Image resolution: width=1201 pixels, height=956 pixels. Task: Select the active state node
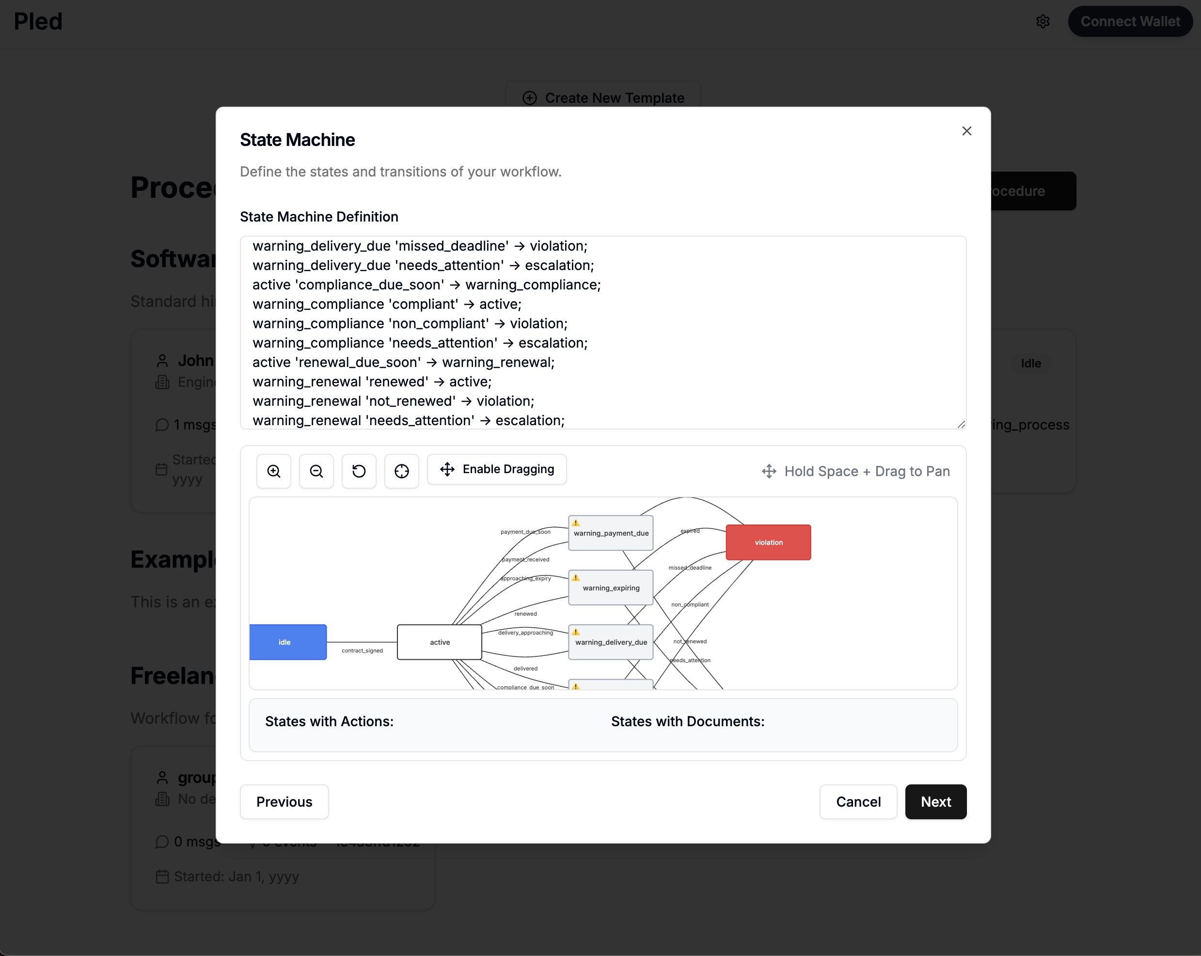click(440, 642)
